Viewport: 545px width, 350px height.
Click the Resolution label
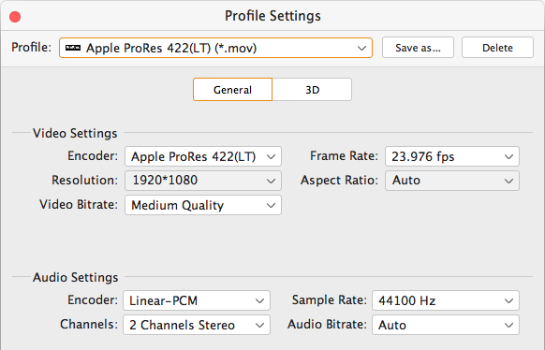pyautogui.click(x=85, y=181)
